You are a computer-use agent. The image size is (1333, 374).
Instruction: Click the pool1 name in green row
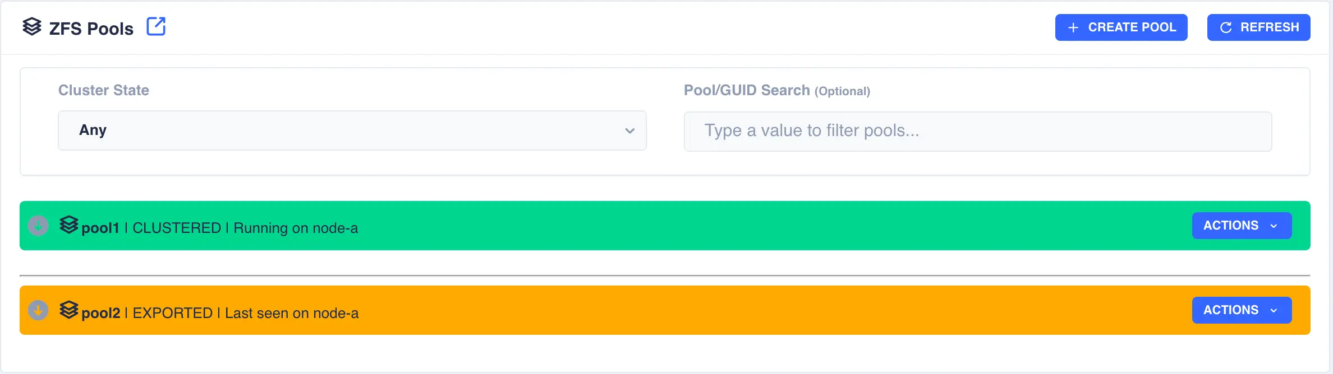[x=100, y=228]
